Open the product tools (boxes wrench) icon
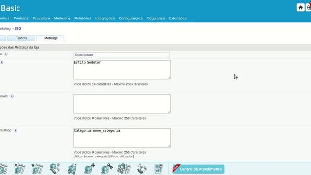The image size is (311, 175). (x=107, y=169)
